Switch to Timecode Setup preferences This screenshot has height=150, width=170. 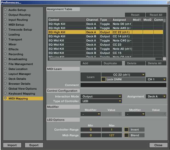pyautogui.click(x=20, y=30)
